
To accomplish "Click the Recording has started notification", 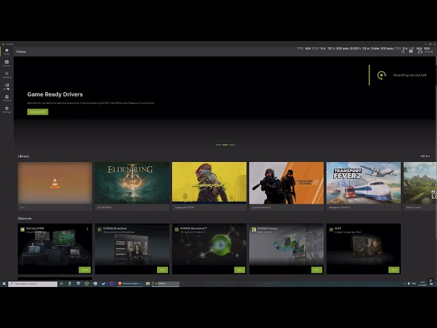I will (401, 75).
